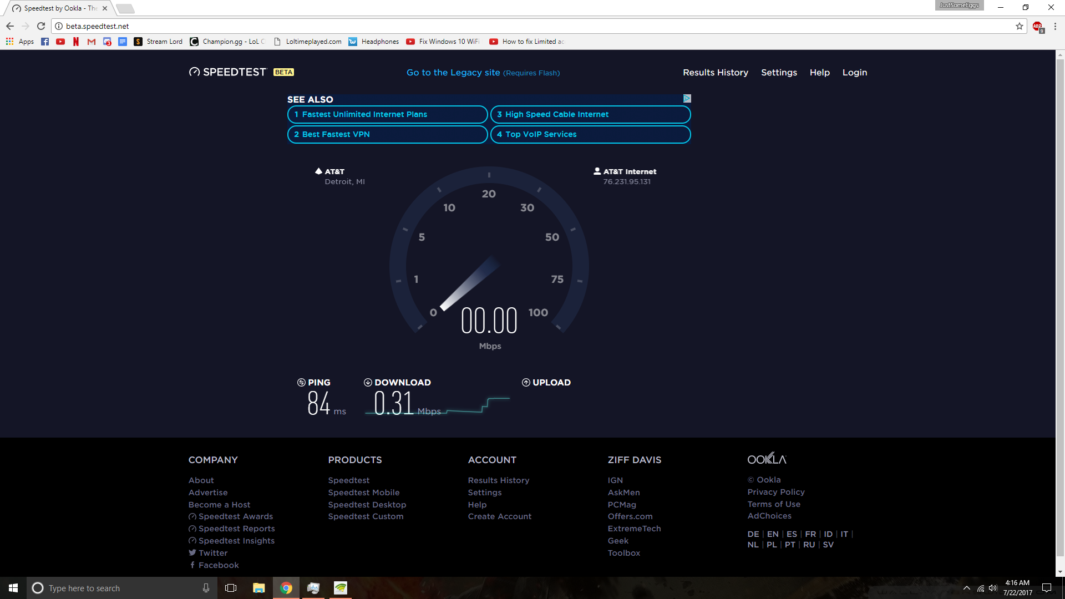The image size is (1065, 599).
Task: Open Speedtest Insights footer link
Action: coord(231,541)
